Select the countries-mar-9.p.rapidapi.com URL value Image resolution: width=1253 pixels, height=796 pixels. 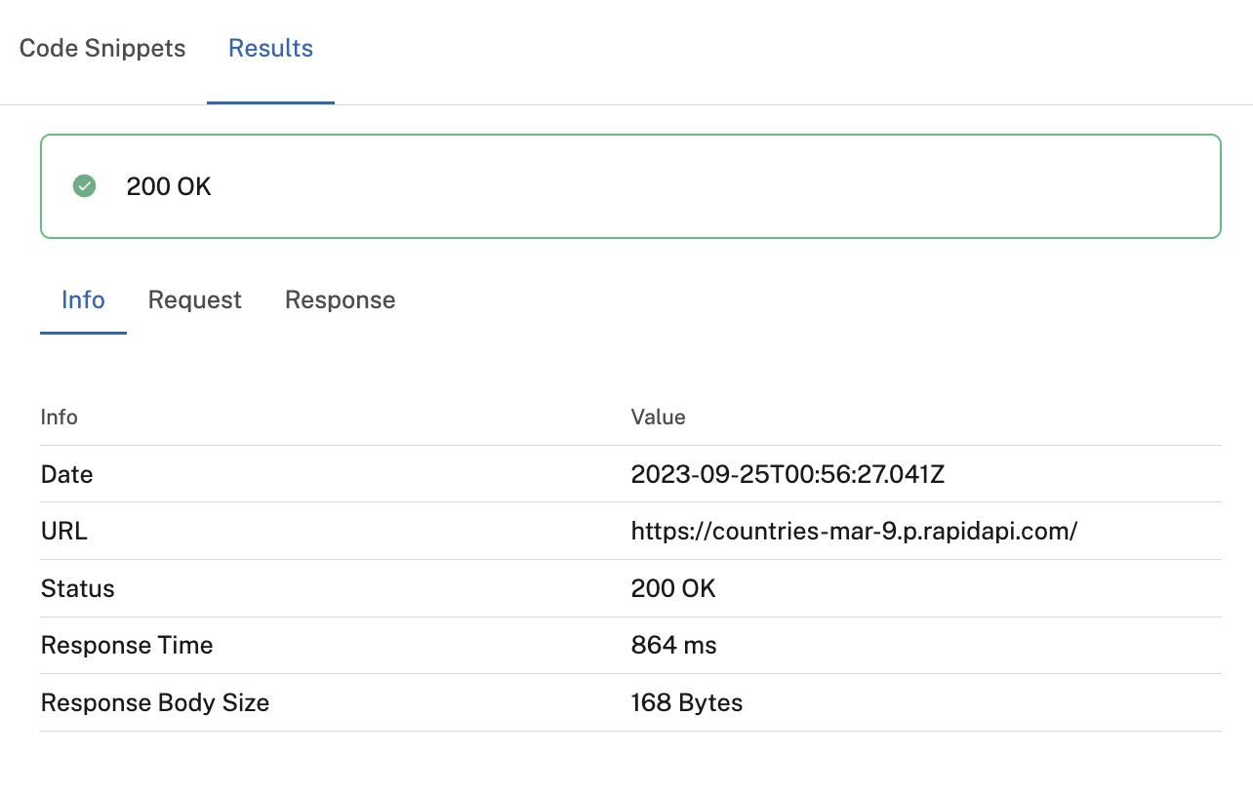pyautogui.click(x=854, y=532)
